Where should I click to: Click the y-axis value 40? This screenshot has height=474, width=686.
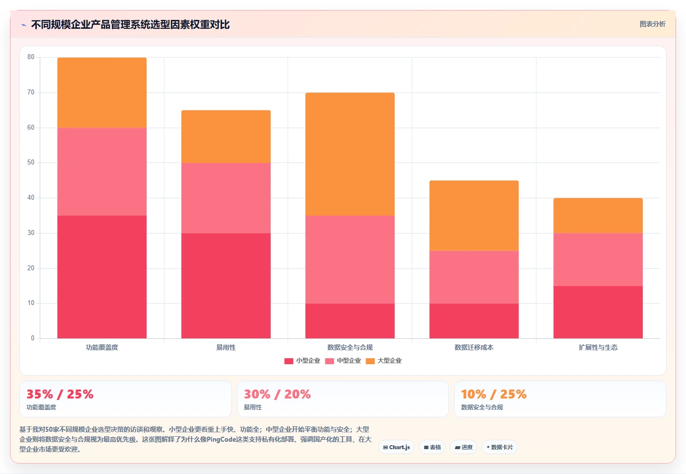31,198
